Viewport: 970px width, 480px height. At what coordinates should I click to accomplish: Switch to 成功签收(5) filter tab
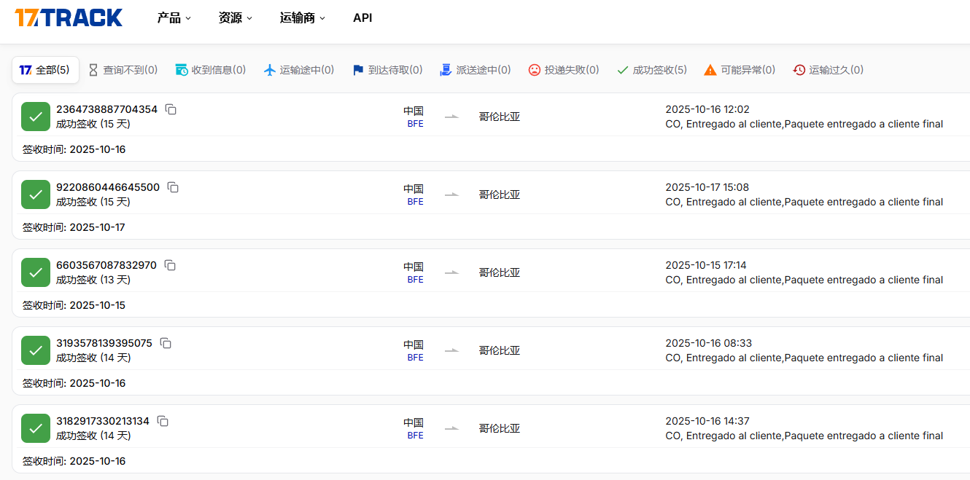pos(652,70)
